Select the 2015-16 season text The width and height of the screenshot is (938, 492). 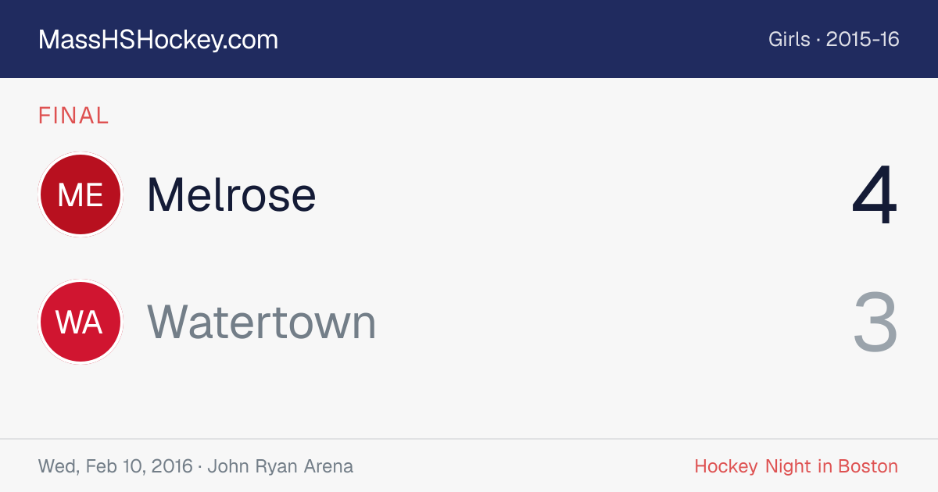pos(863,39)
